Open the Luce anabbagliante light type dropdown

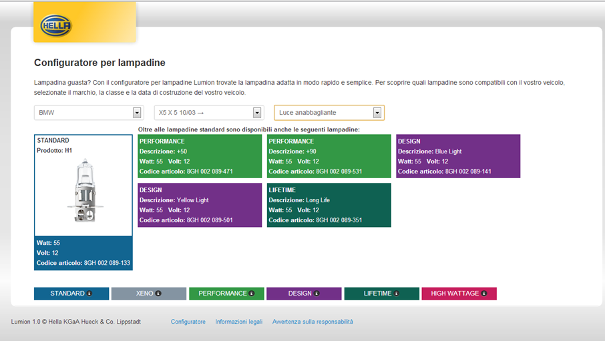click(x=377, y=113)
